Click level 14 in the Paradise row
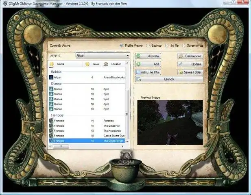251x195 pixels. (92, 121)
